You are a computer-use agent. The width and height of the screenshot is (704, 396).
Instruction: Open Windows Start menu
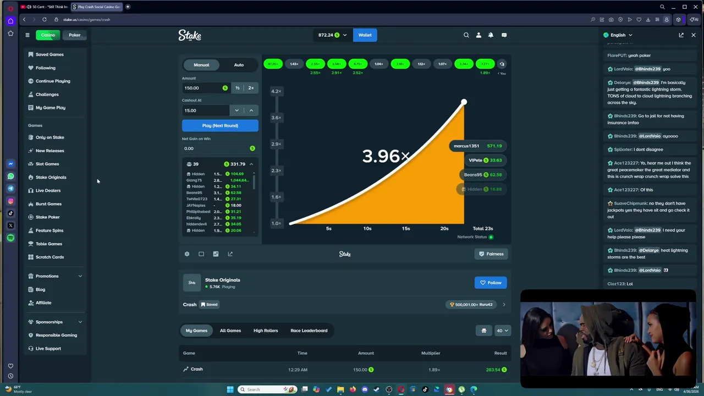(x=230, y=389)
